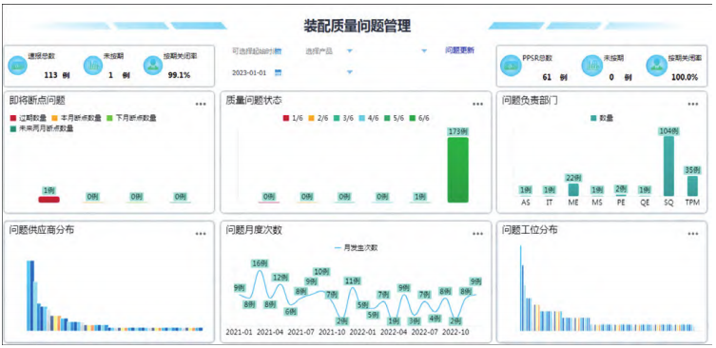The height and width of the screenshot is (348, 716).
Task: Click the 问题更新 link
Action: [460, 50]
